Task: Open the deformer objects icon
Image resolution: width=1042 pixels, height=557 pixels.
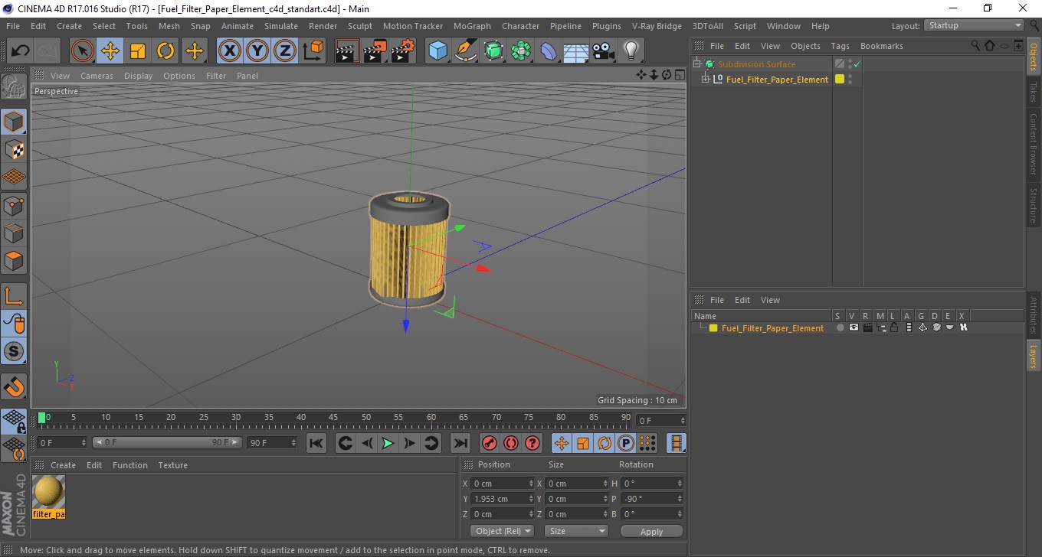Action: click(549, 51)
